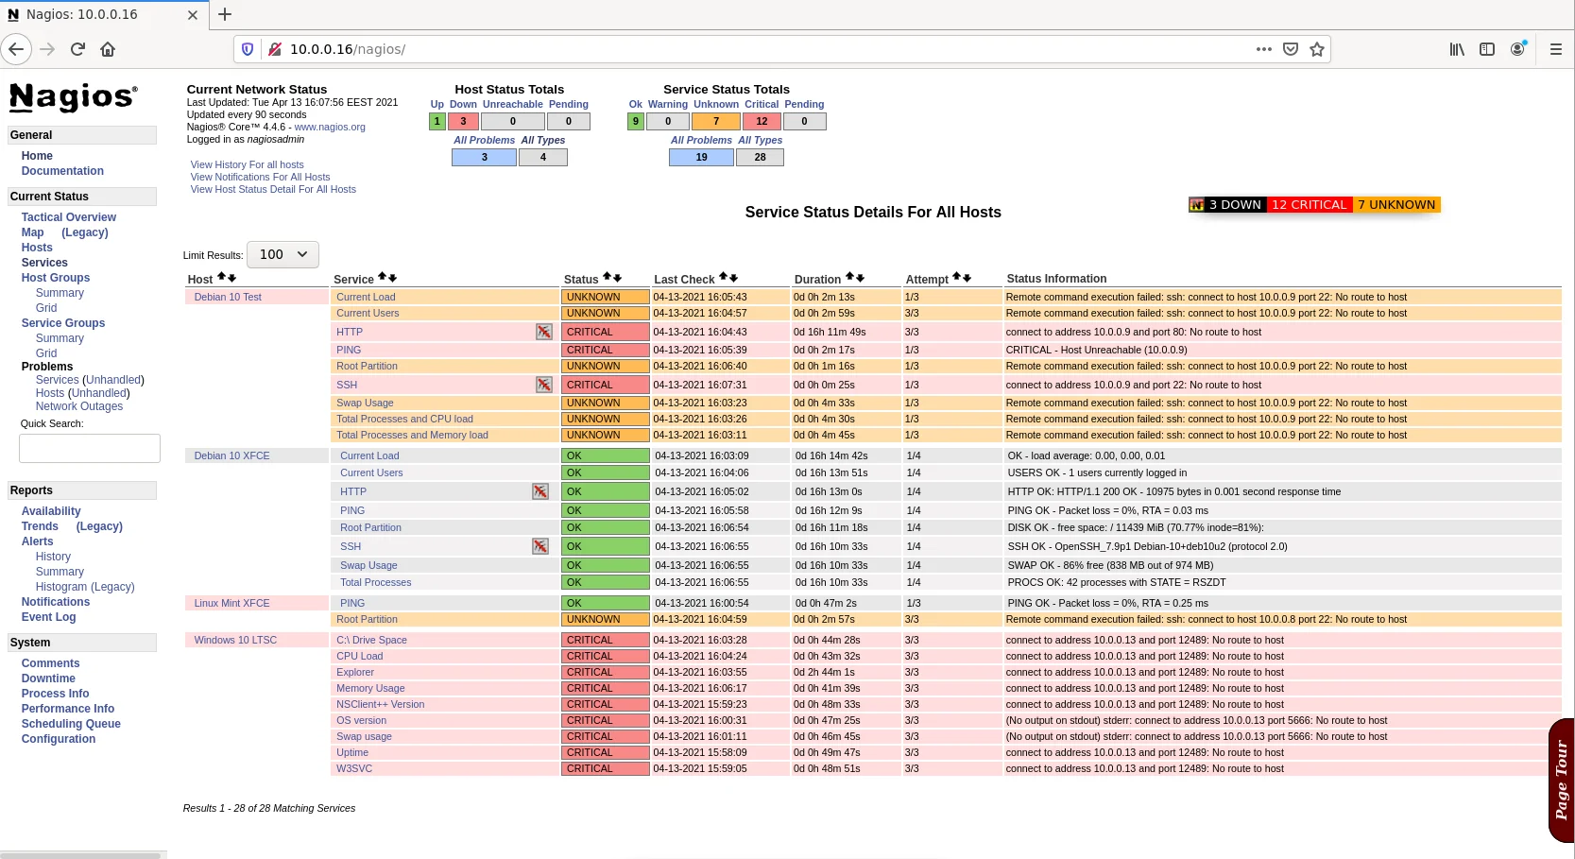Click the 3 Down hosts total box

point(463,121)
